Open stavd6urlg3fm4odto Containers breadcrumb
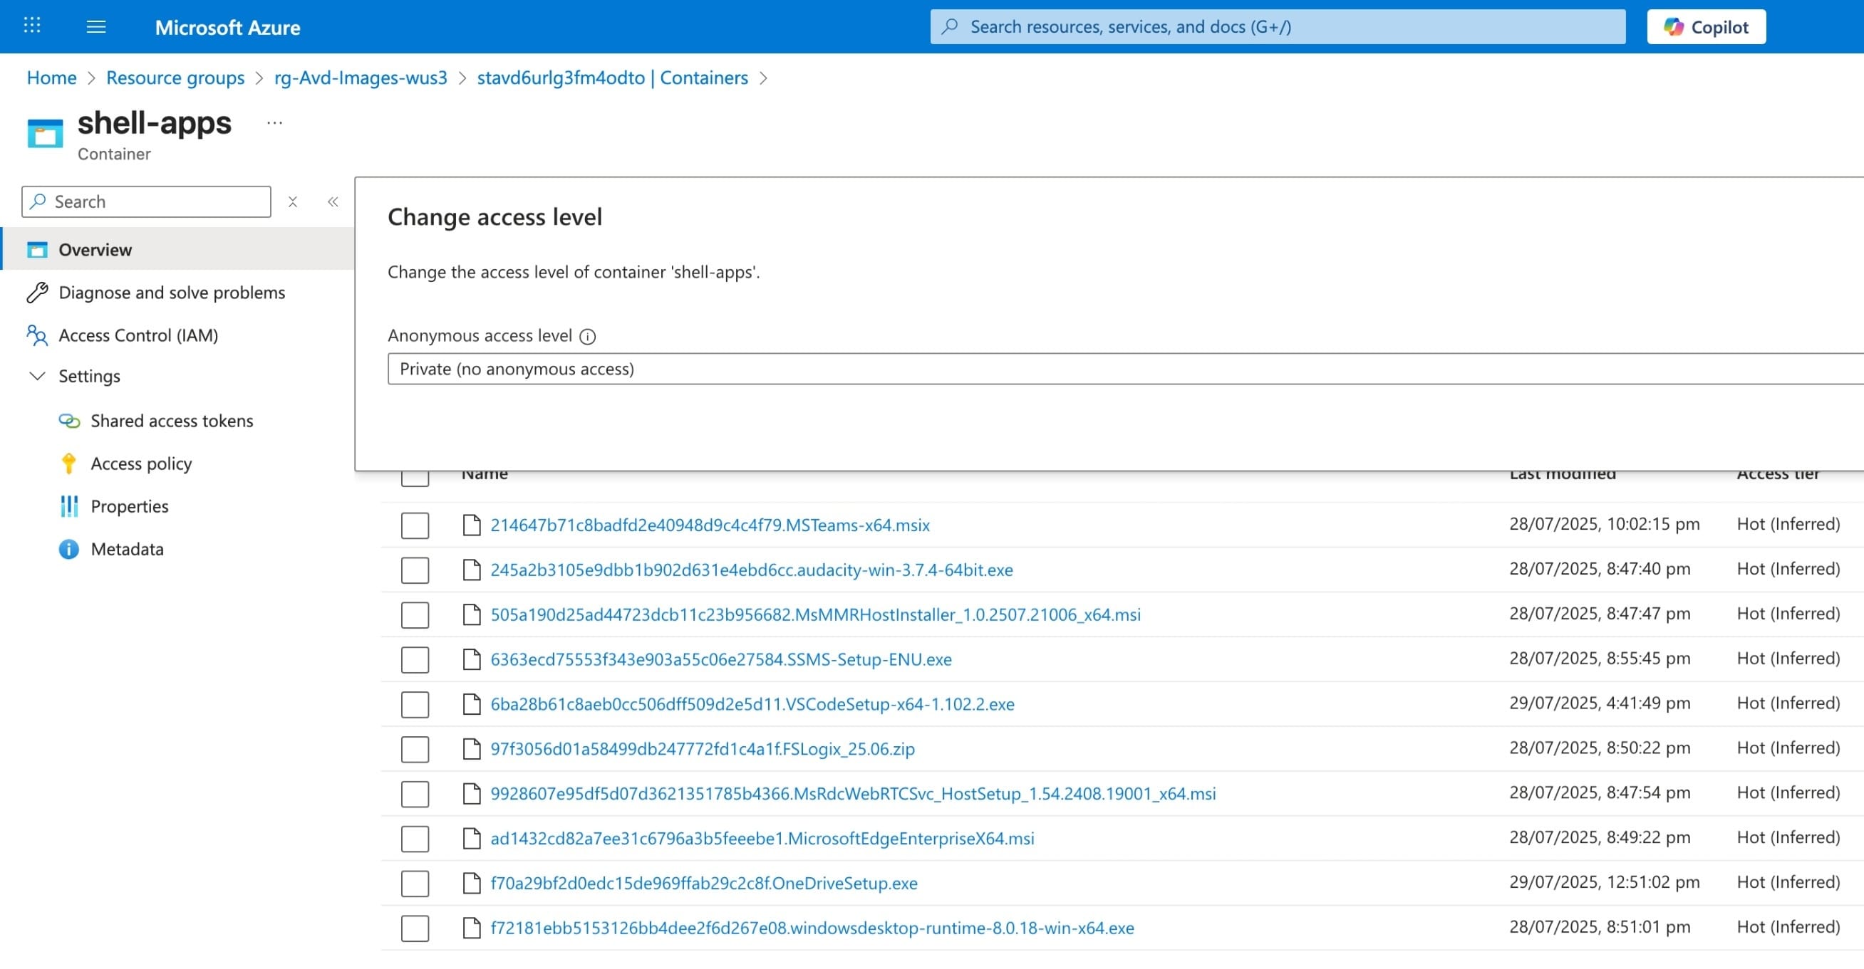This screenshot has width=1864, height=969. (612, 78)
